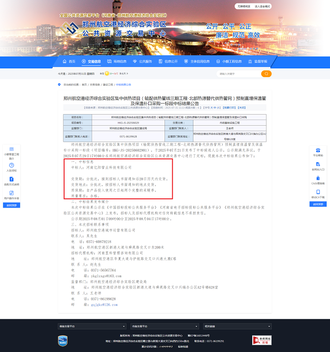Open 移动CA下载 icon on right sidebar
Image resolution: width=330 pixels, height=352 pixels.
[x=318, y=194]
